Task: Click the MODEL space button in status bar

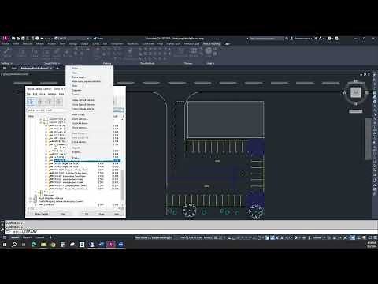Action: (208, 237)
